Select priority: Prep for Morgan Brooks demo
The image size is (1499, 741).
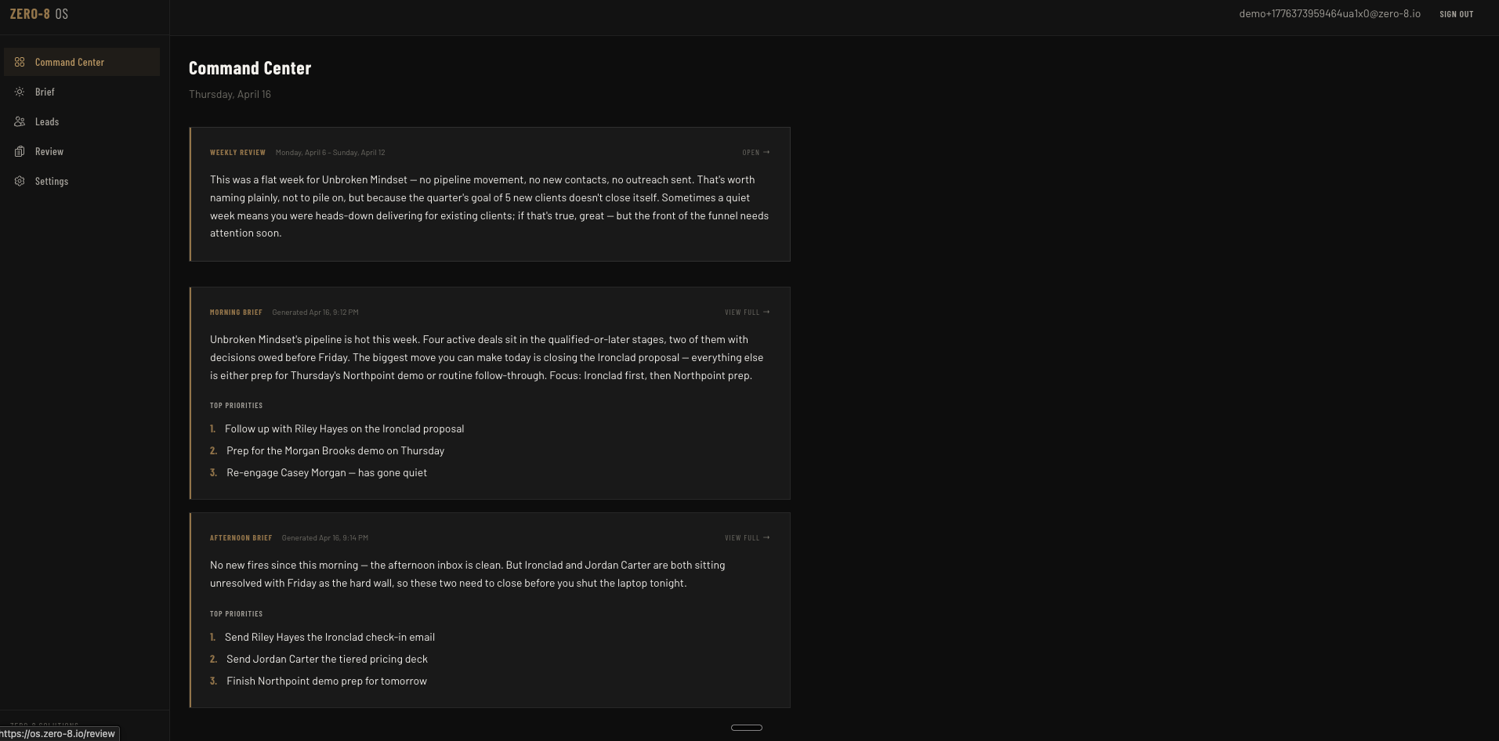[x=335, y=450]
